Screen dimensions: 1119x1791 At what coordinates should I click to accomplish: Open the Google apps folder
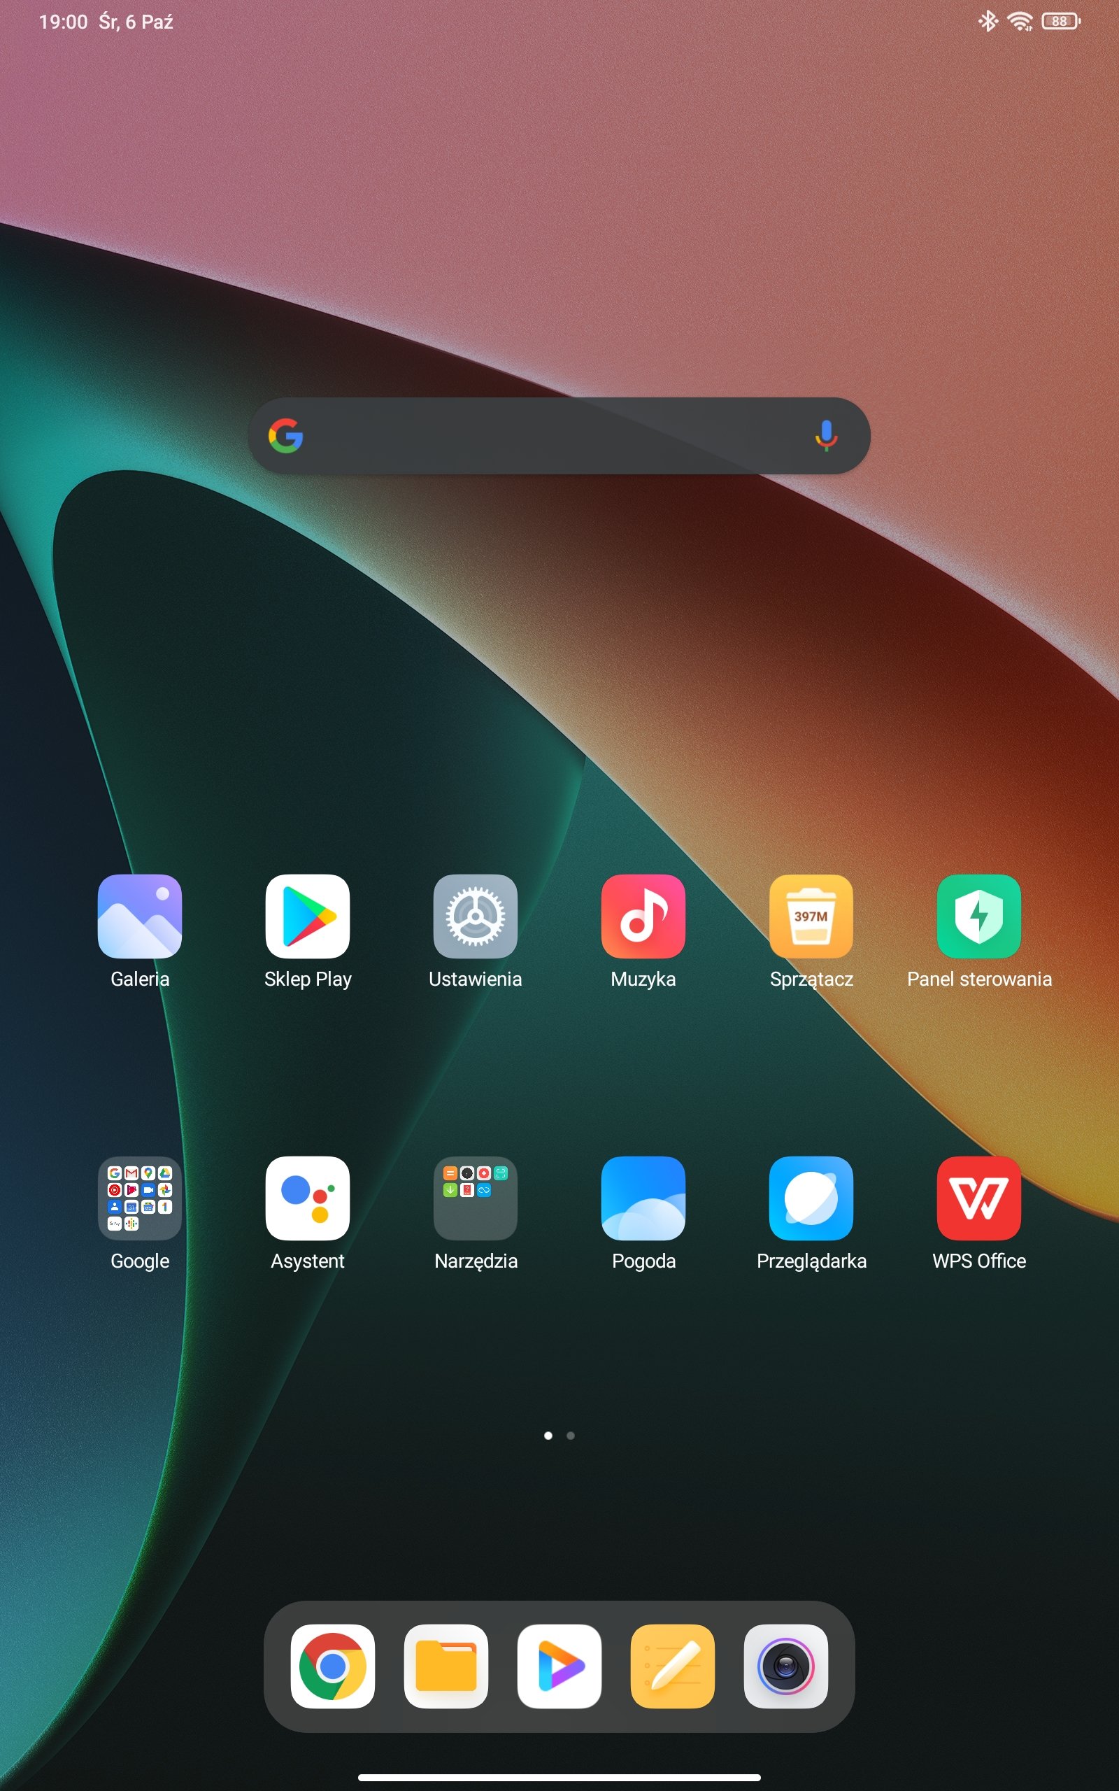[x=140, y=1198]
